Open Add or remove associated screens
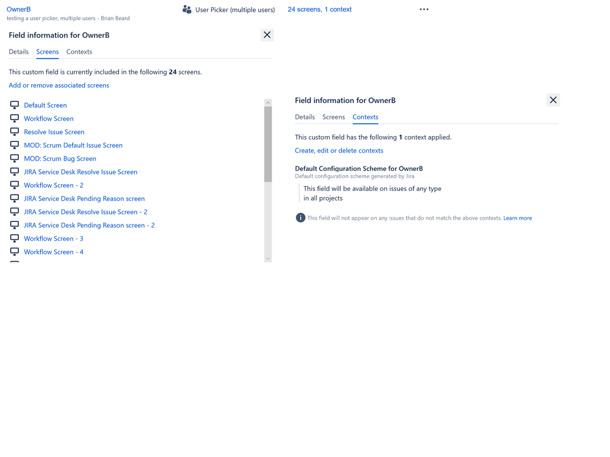Screen dimensions: 610x457 59,85
